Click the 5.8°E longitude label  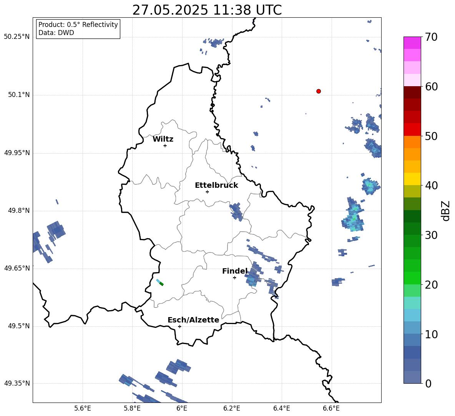(x=132, y=408)
